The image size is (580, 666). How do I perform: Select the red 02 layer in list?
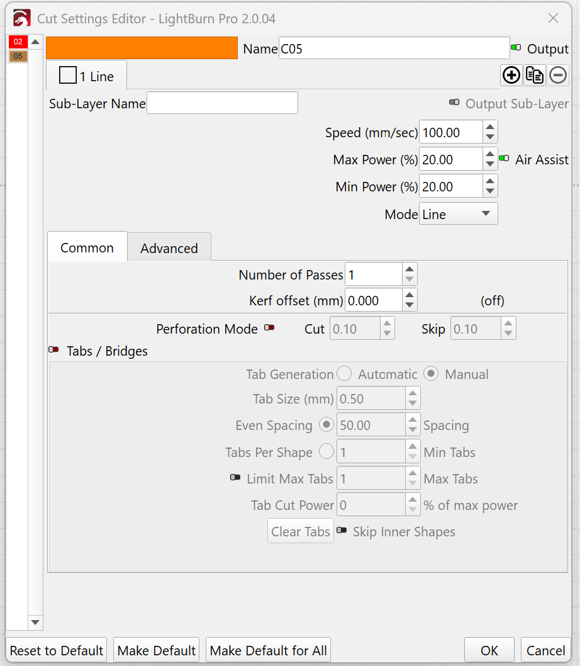pyautogui.click(x=18, y=42)
